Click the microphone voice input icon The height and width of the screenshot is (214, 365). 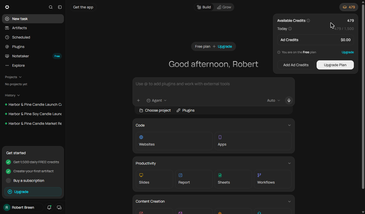click(289, 100)
